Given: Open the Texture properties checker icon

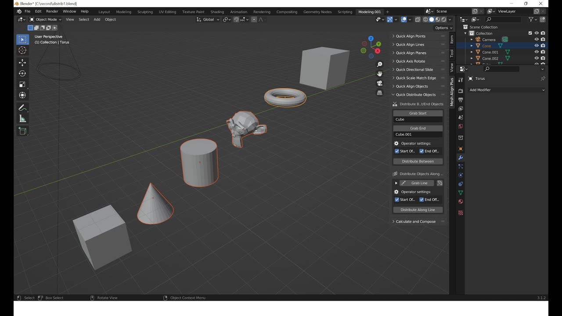Looking at the screenshot, I should (461, 213).
